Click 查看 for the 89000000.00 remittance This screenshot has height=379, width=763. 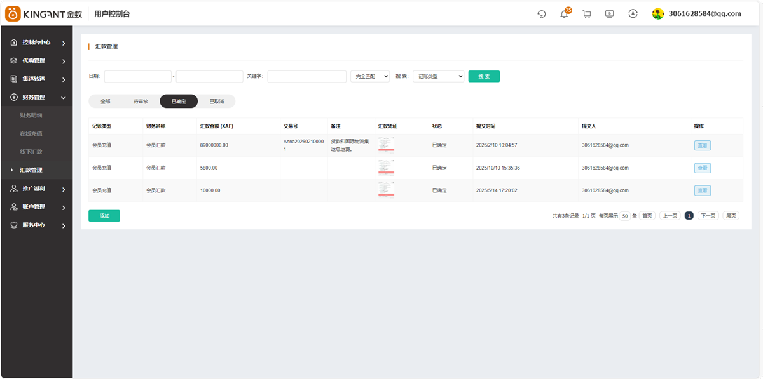click(x=702, y=145)
